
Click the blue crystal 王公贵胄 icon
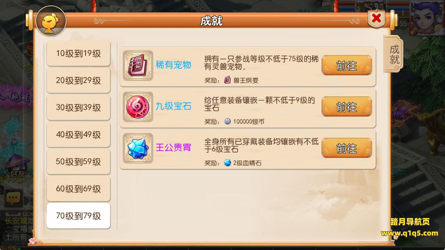click(138, 148)
